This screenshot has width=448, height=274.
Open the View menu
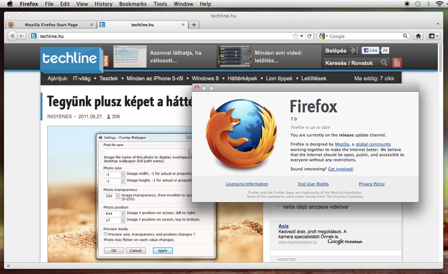pyautogui.click(x=82, y=4)
